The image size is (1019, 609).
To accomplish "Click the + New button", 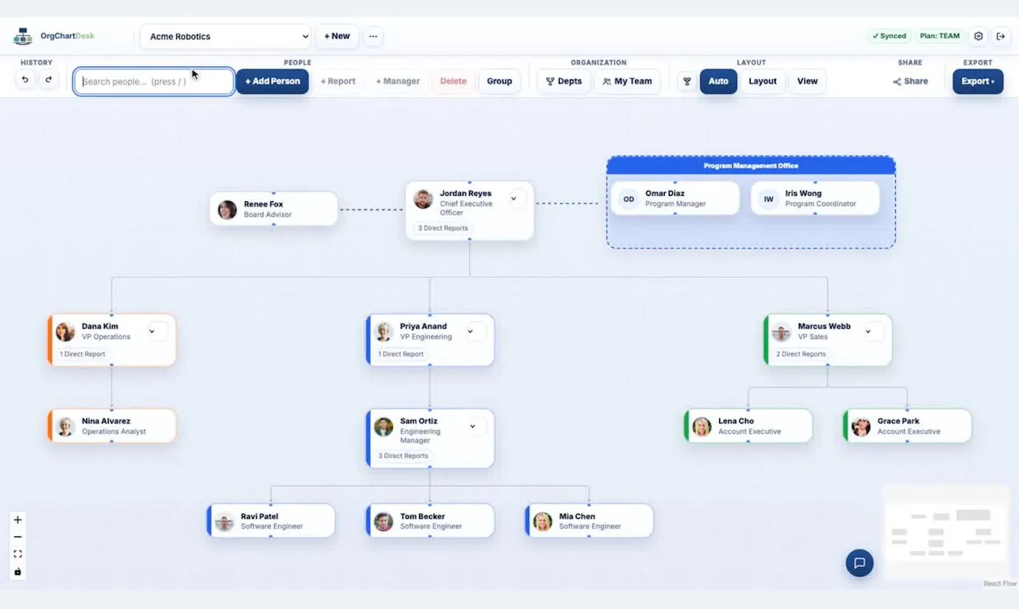I will coord(337,36).
